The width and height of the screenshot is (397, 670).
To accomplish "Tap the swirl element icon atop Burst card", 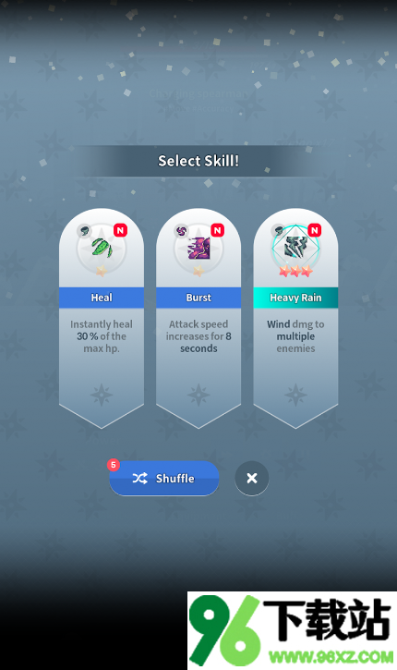I will (182, 231).
